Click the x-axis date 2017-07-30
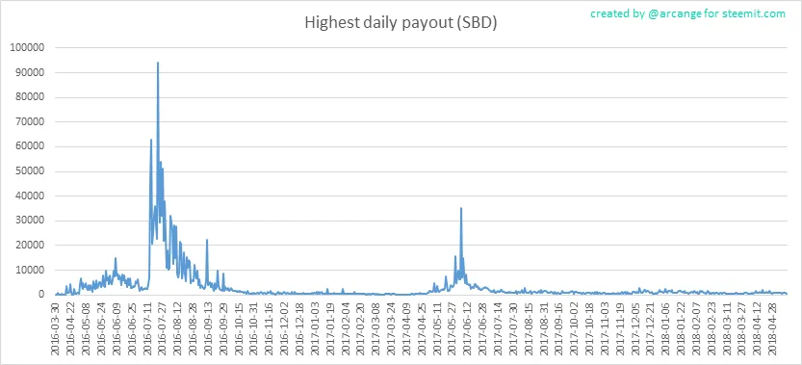802x365 pixels. (512, 328)
